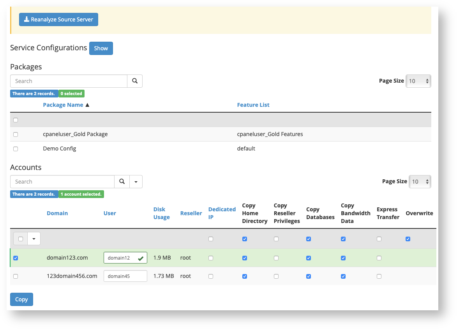Sort accounts by the Domain column
The image size is (457, 329).
coord(57,213)
